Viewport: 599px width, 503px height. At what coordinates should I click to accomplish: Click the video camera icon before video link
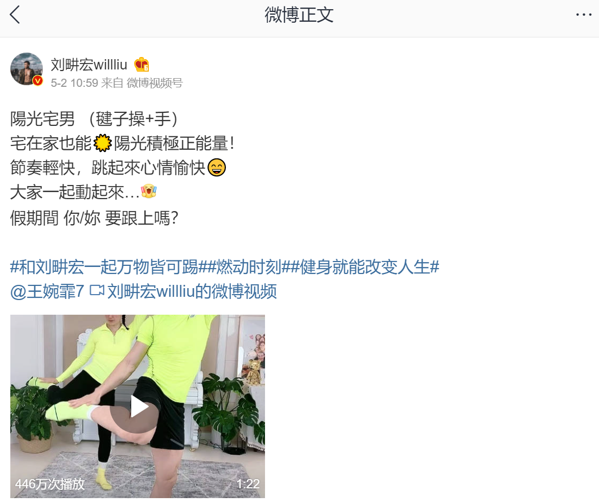[97, 291]
